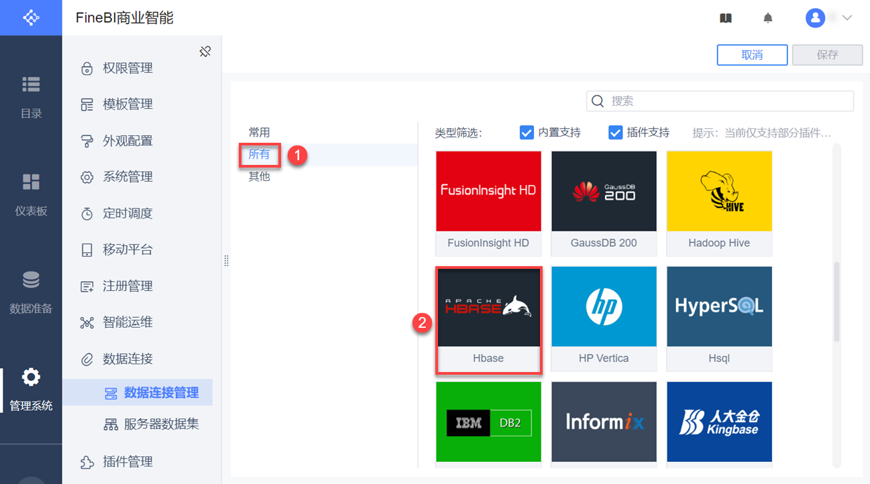Select the Hbase data connection
This screenshot has height=484, width=870.
click(x=488, y=319)
